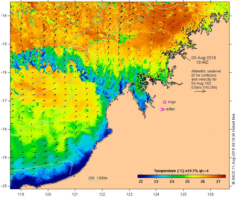The width and height of the screenshot is (237, 197).
Task: Click the '126' longitude axis label
Action: [210, 194]
